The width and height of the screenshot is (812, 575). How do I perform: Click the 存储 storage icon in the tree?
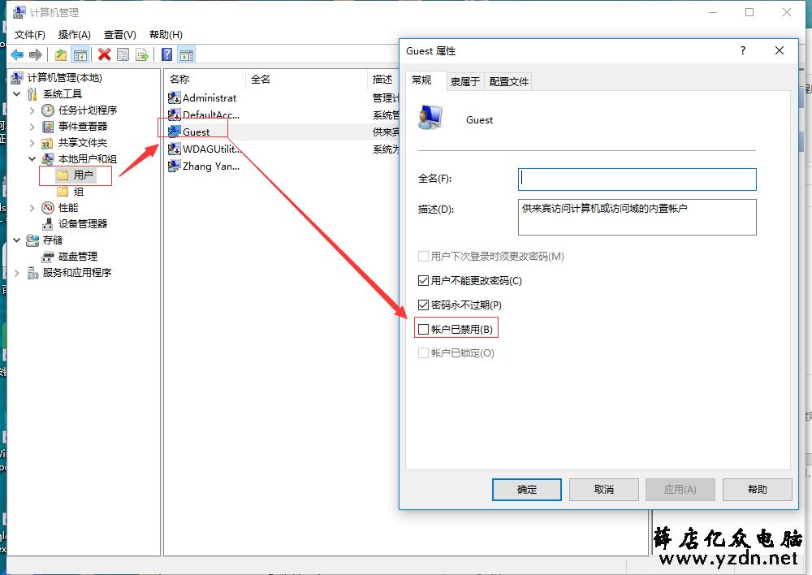pyautogui.click(x=32, y=240)
